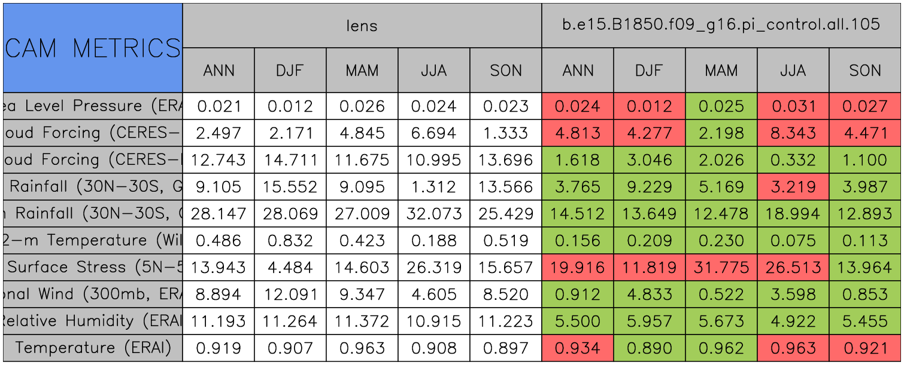Click the CAM METRICS header cell
Viewport: 904px width, 365px height.
pos(92,48)
